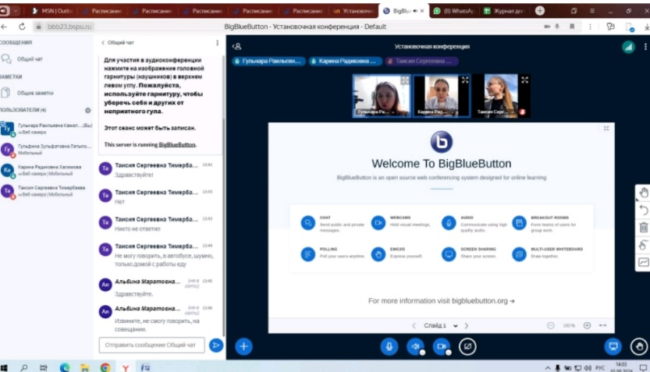Click the screen share button

(467, 346)
